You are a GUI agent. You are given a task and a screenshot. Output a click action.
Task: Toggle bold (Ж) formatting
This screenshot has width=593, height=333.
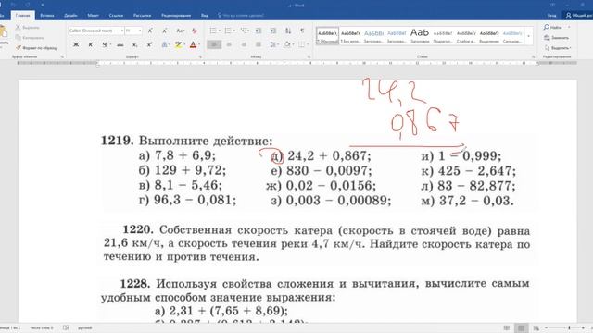point(76,44)
